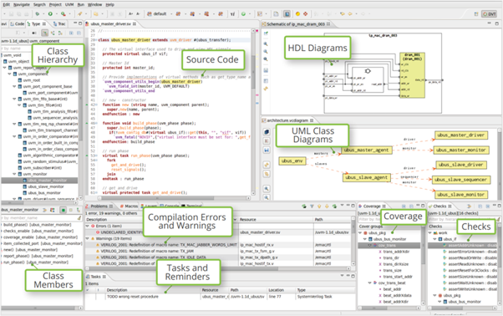This screenshot has height=316, width=503.
Task: Open the UVM menu
Action: [x=69, y=4]
